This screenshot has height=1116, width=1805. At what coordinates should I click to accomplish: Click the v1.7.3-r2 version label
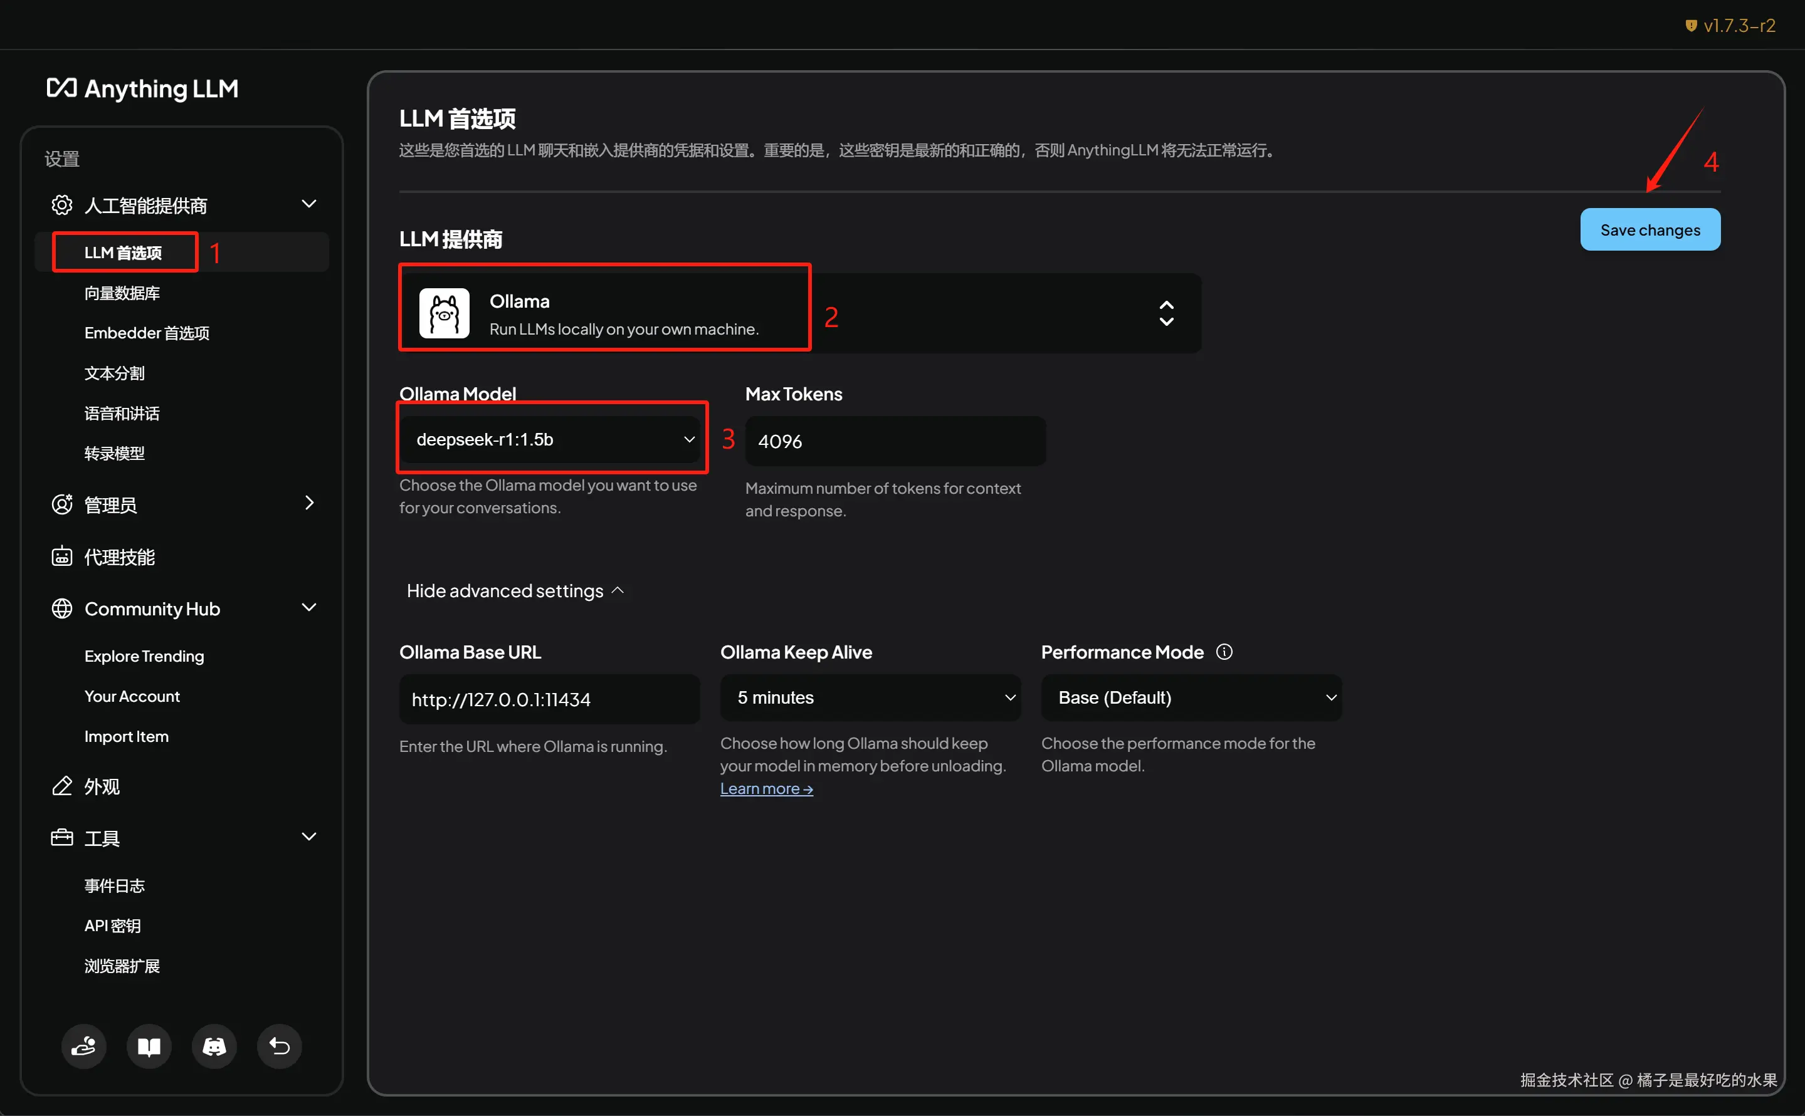coord(1739,26)
